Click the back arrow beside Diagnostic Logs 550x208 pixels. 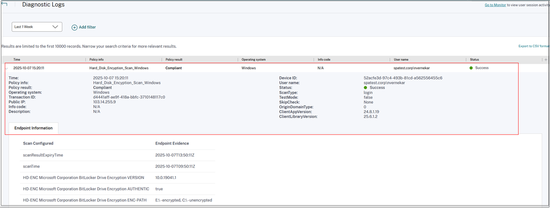point(4,4)
